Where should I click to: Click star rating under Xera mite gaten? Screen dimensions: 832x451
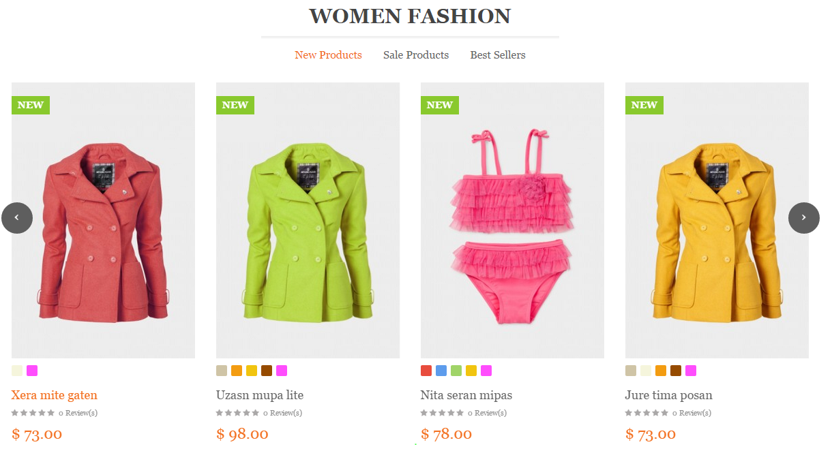click(x=33, y=413)
